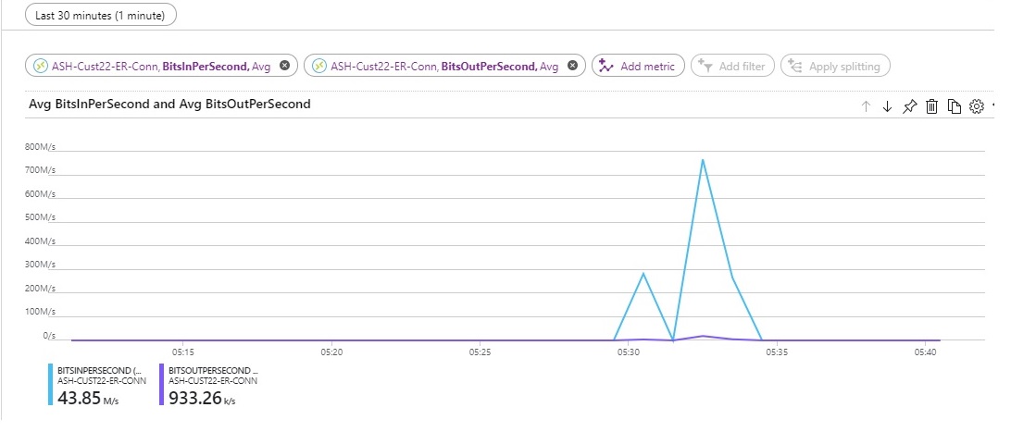The image size is (1011, 432).
Task: Clone the chart using copy icon
Action: (954, 106)
